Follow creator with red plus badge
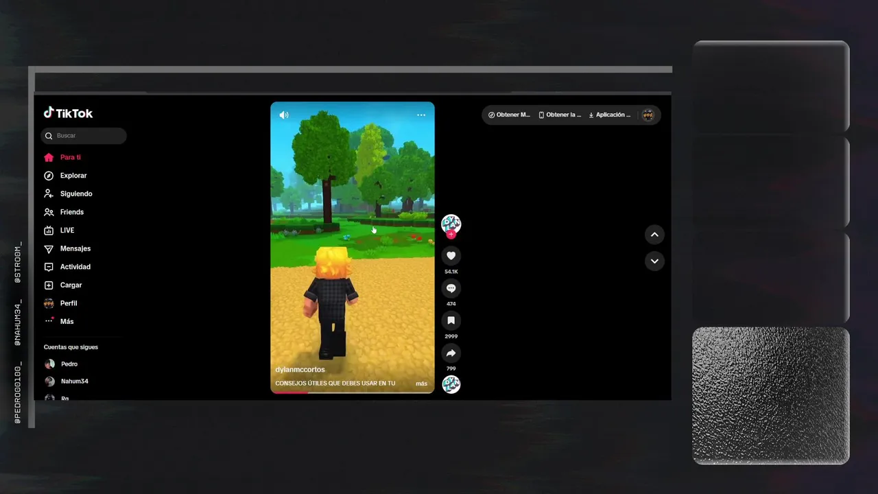The width and height of the screenshot is (878, 494). point(451,235)
